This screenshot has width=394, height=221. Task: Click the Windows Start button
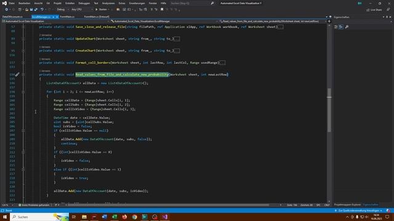pyautogui.click(x=5, y=217)
